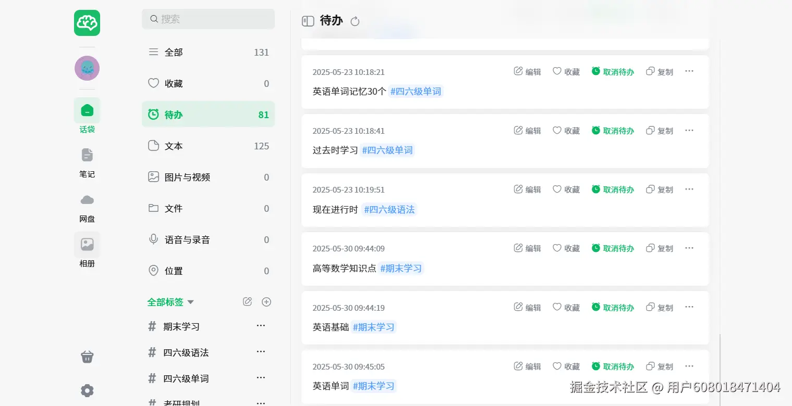The width and height of the screenshot is (792, 406).
Task: Edit the 英语单词记忆30个 note
Action: point(527,72)
